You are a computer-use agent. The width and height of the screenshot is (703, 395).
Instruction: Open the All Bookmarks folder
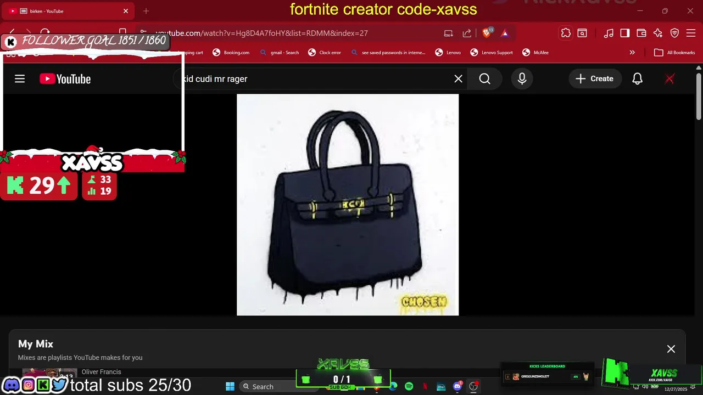675,53
